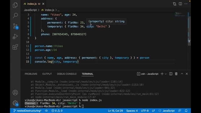Open errors and warnings count in status bar

click(x=57, y=111)
